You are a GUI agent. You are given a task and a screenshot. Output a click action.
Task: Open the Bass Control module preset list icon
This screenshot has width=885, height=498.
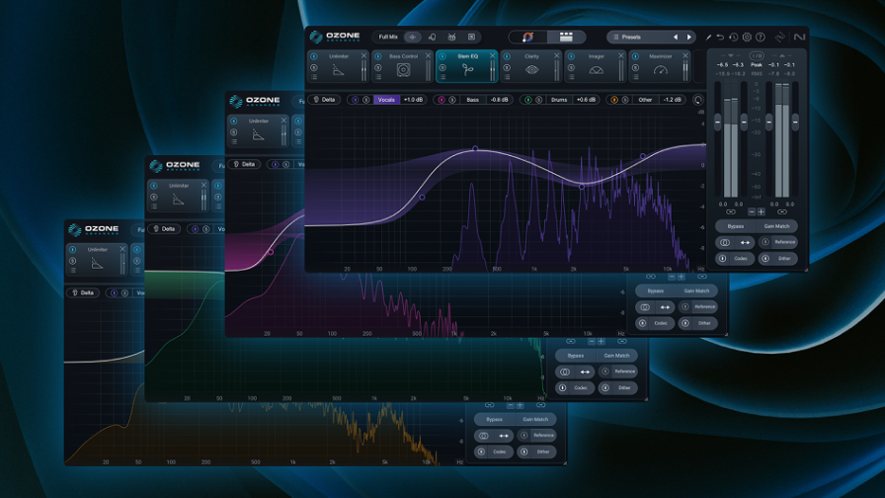[378, 77]
